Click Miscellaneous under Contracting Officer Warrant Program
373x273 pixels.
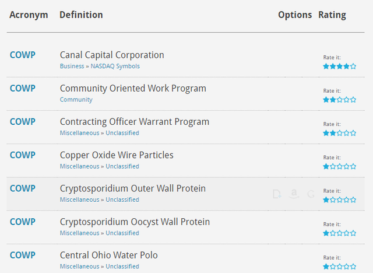coord(79,133)
